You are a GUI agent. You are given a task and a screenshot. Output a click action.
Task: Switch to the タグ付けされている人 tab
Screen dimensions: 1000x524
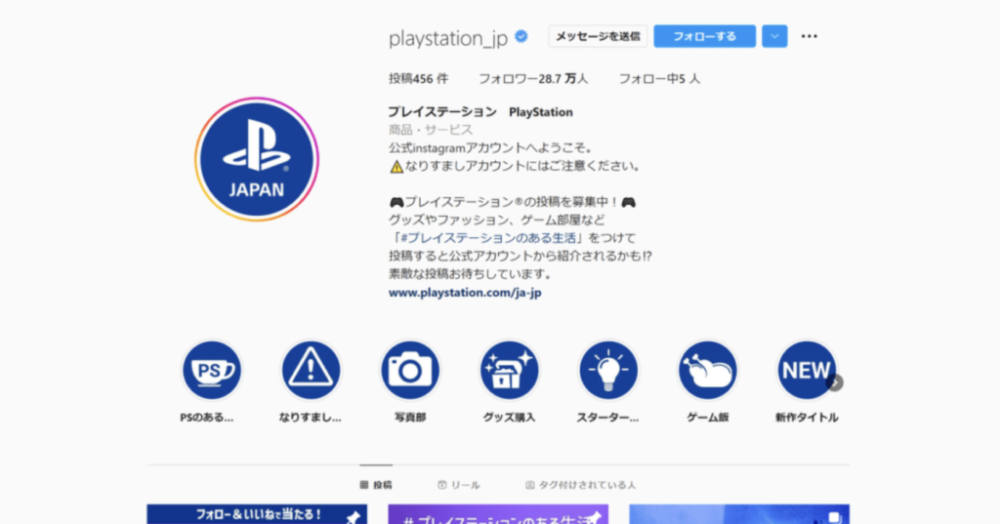pyautogui.click(x=580, y=484)
